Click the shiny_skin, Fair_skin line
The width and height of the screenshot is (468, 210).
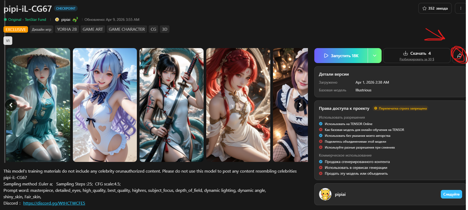[x=22, y=197]
